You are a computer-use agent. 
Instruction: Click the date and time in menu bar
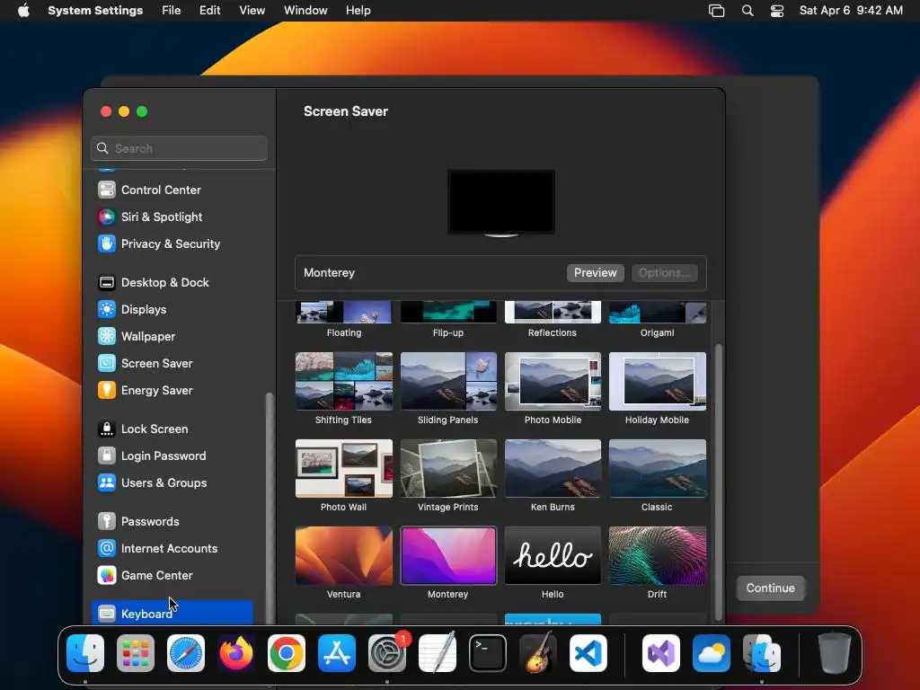click(851, 11)
